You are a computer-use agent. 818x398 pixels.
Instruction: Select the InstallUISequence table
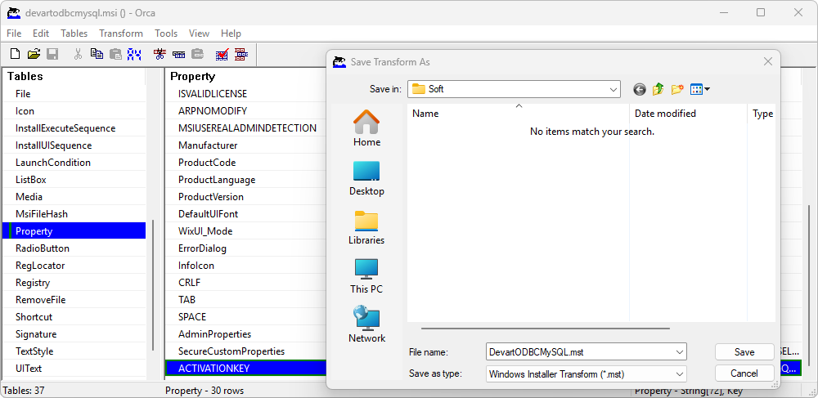coord(74,145)
